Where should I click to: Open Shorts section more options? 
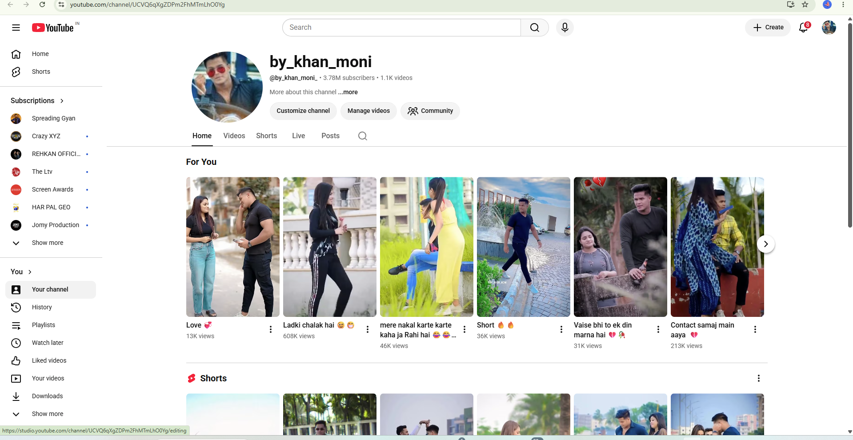point(759,378)
